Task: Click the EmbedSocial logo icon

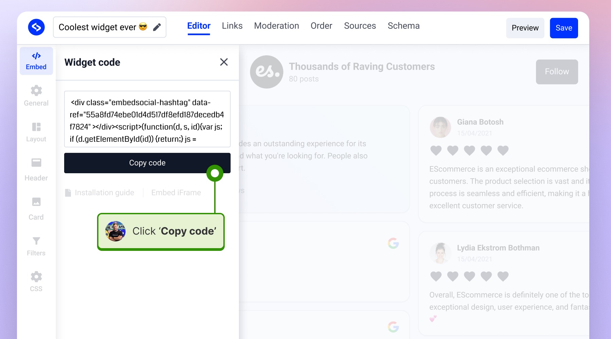Action: coord(36,27)
